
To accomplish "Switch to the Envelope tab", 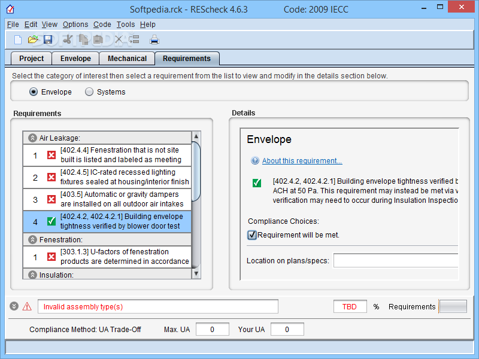I will point(75,58).
